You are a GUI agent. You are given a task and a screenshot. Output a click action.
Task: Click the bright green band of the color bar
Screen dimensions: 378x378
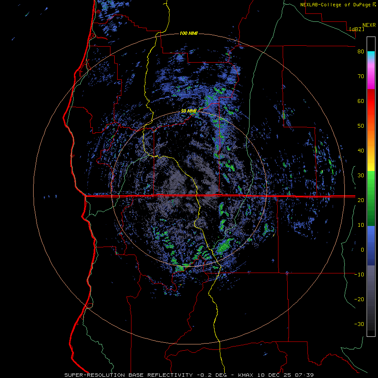pos(371,180)
